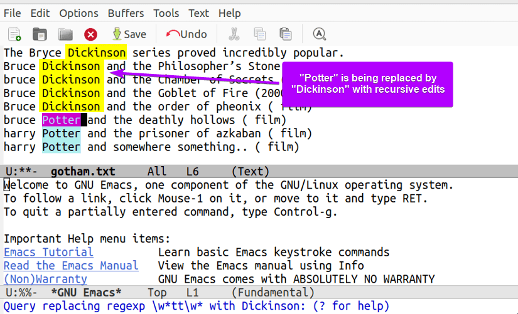
Task: Click the Search magnifier icon
Action: 319,34
